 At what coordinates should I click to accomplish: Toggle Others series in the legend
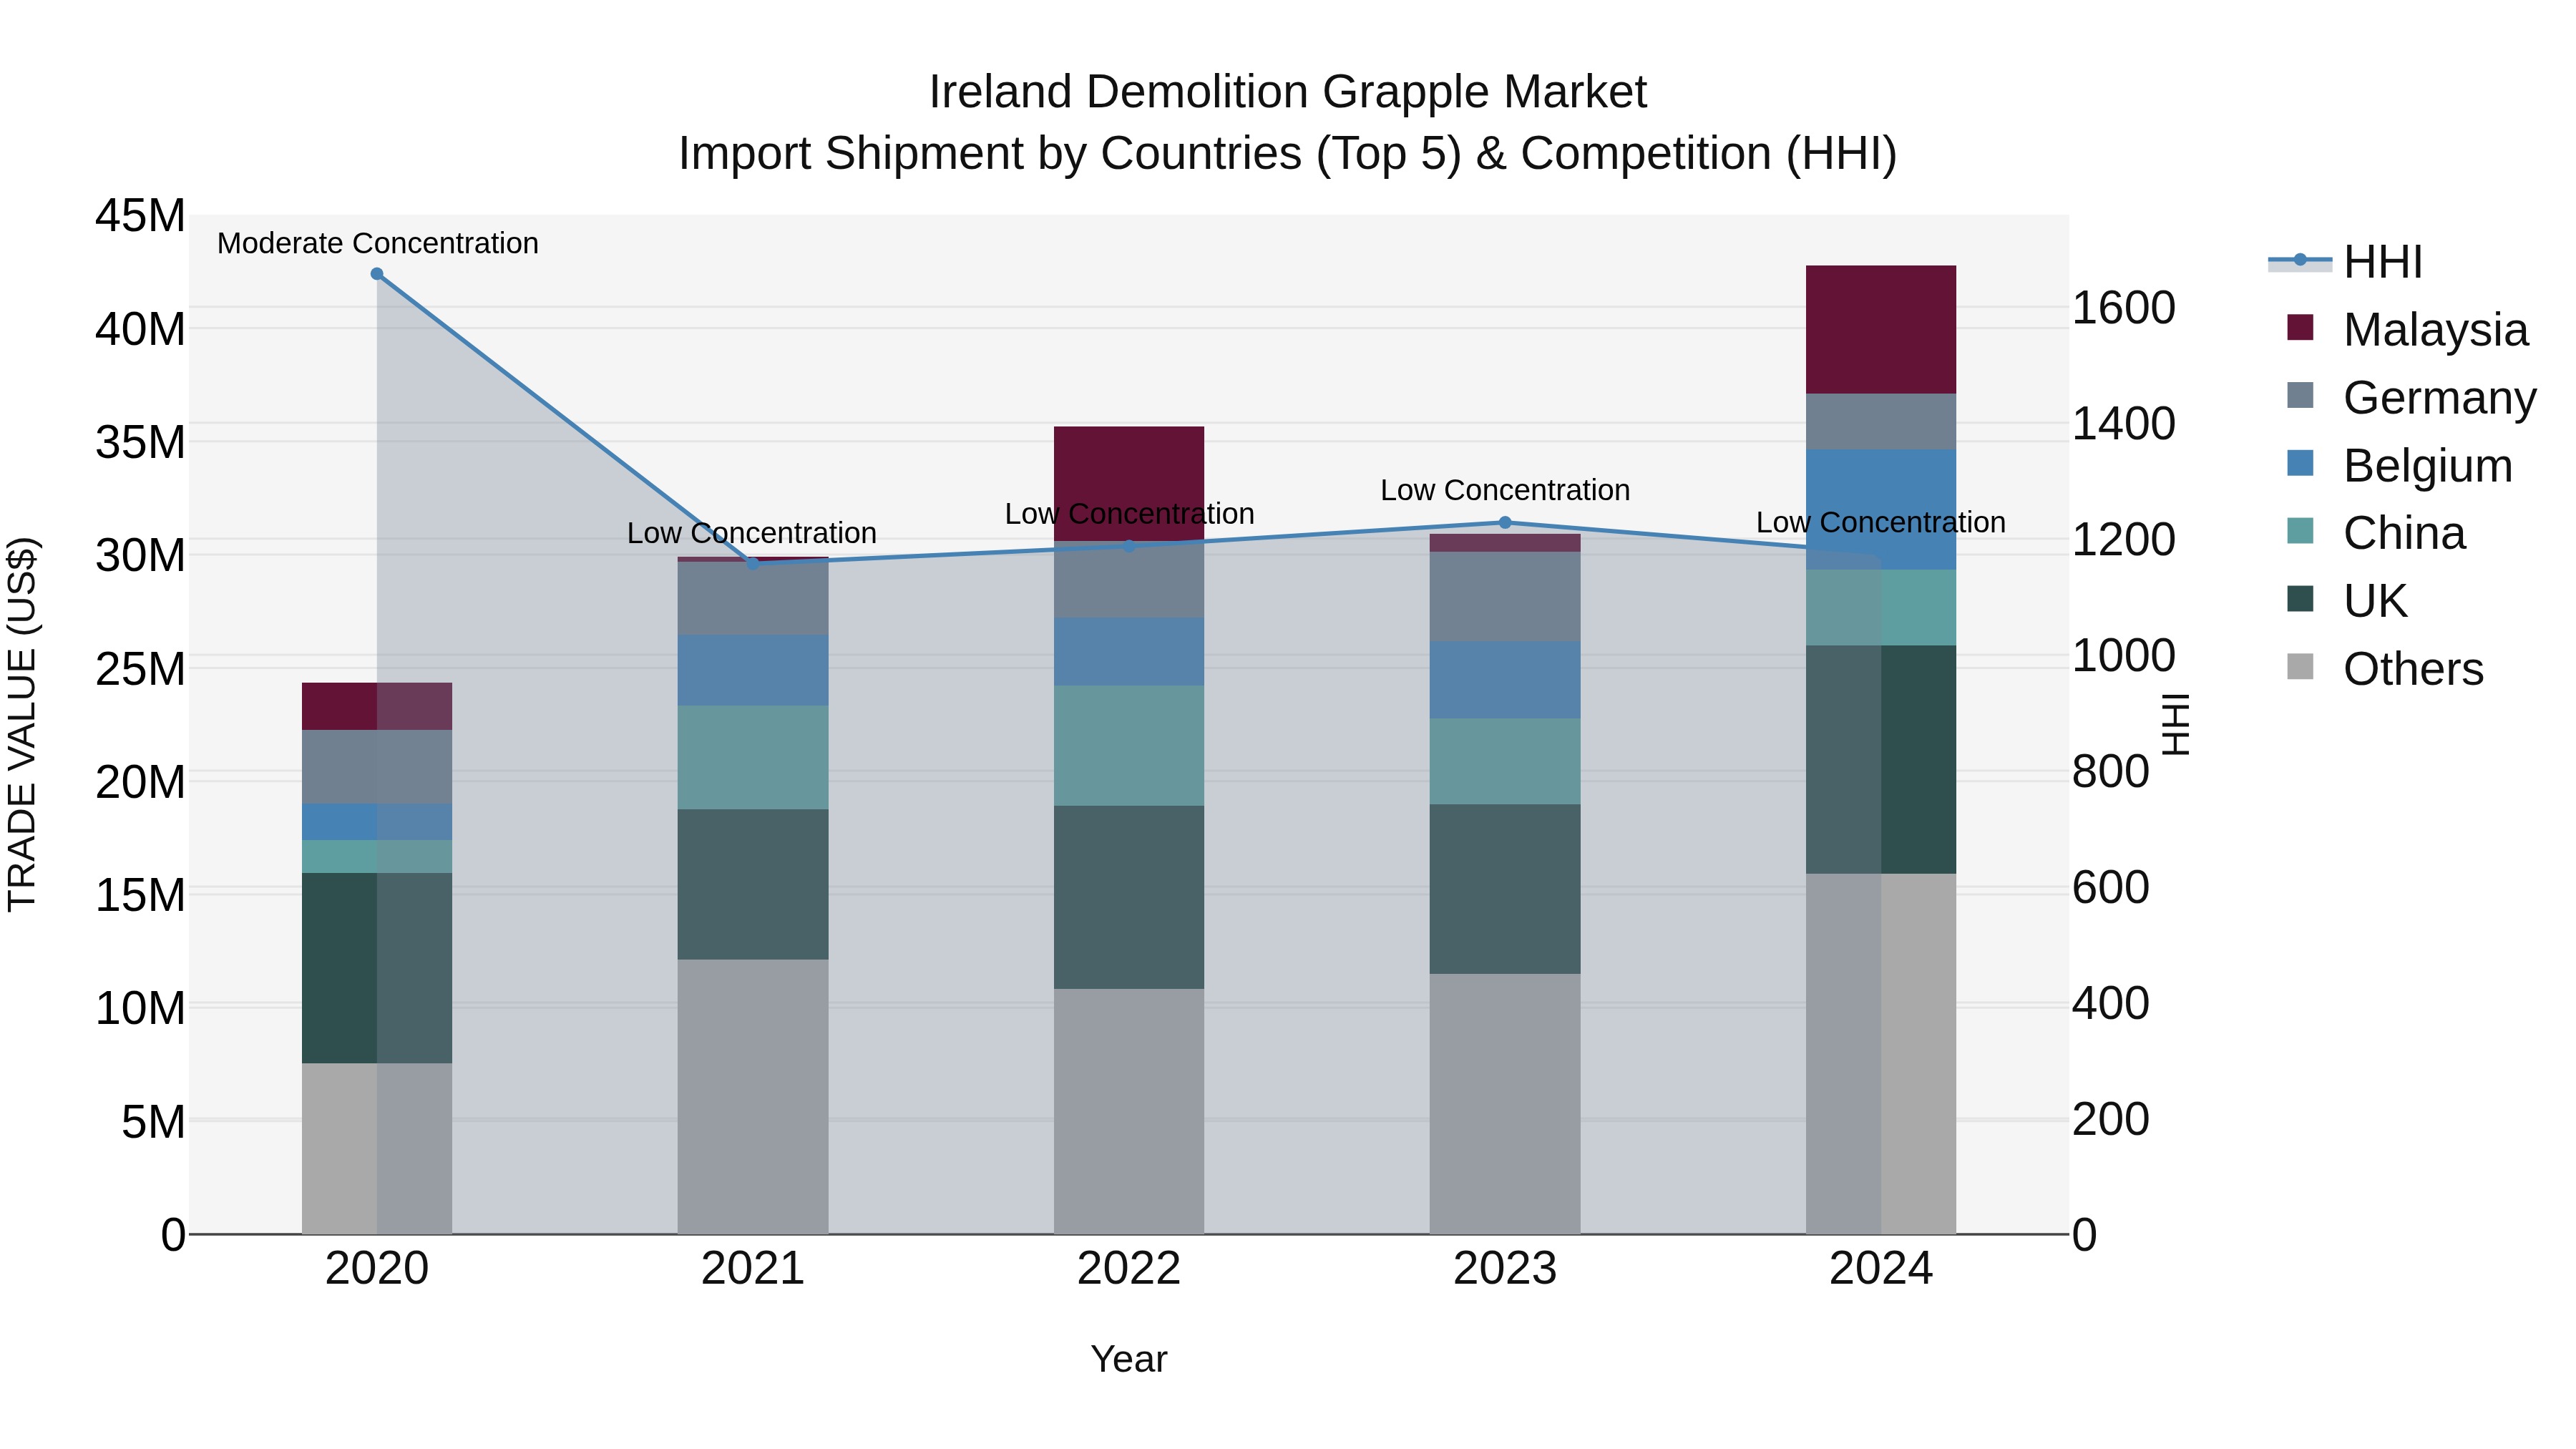point(2385,669)
